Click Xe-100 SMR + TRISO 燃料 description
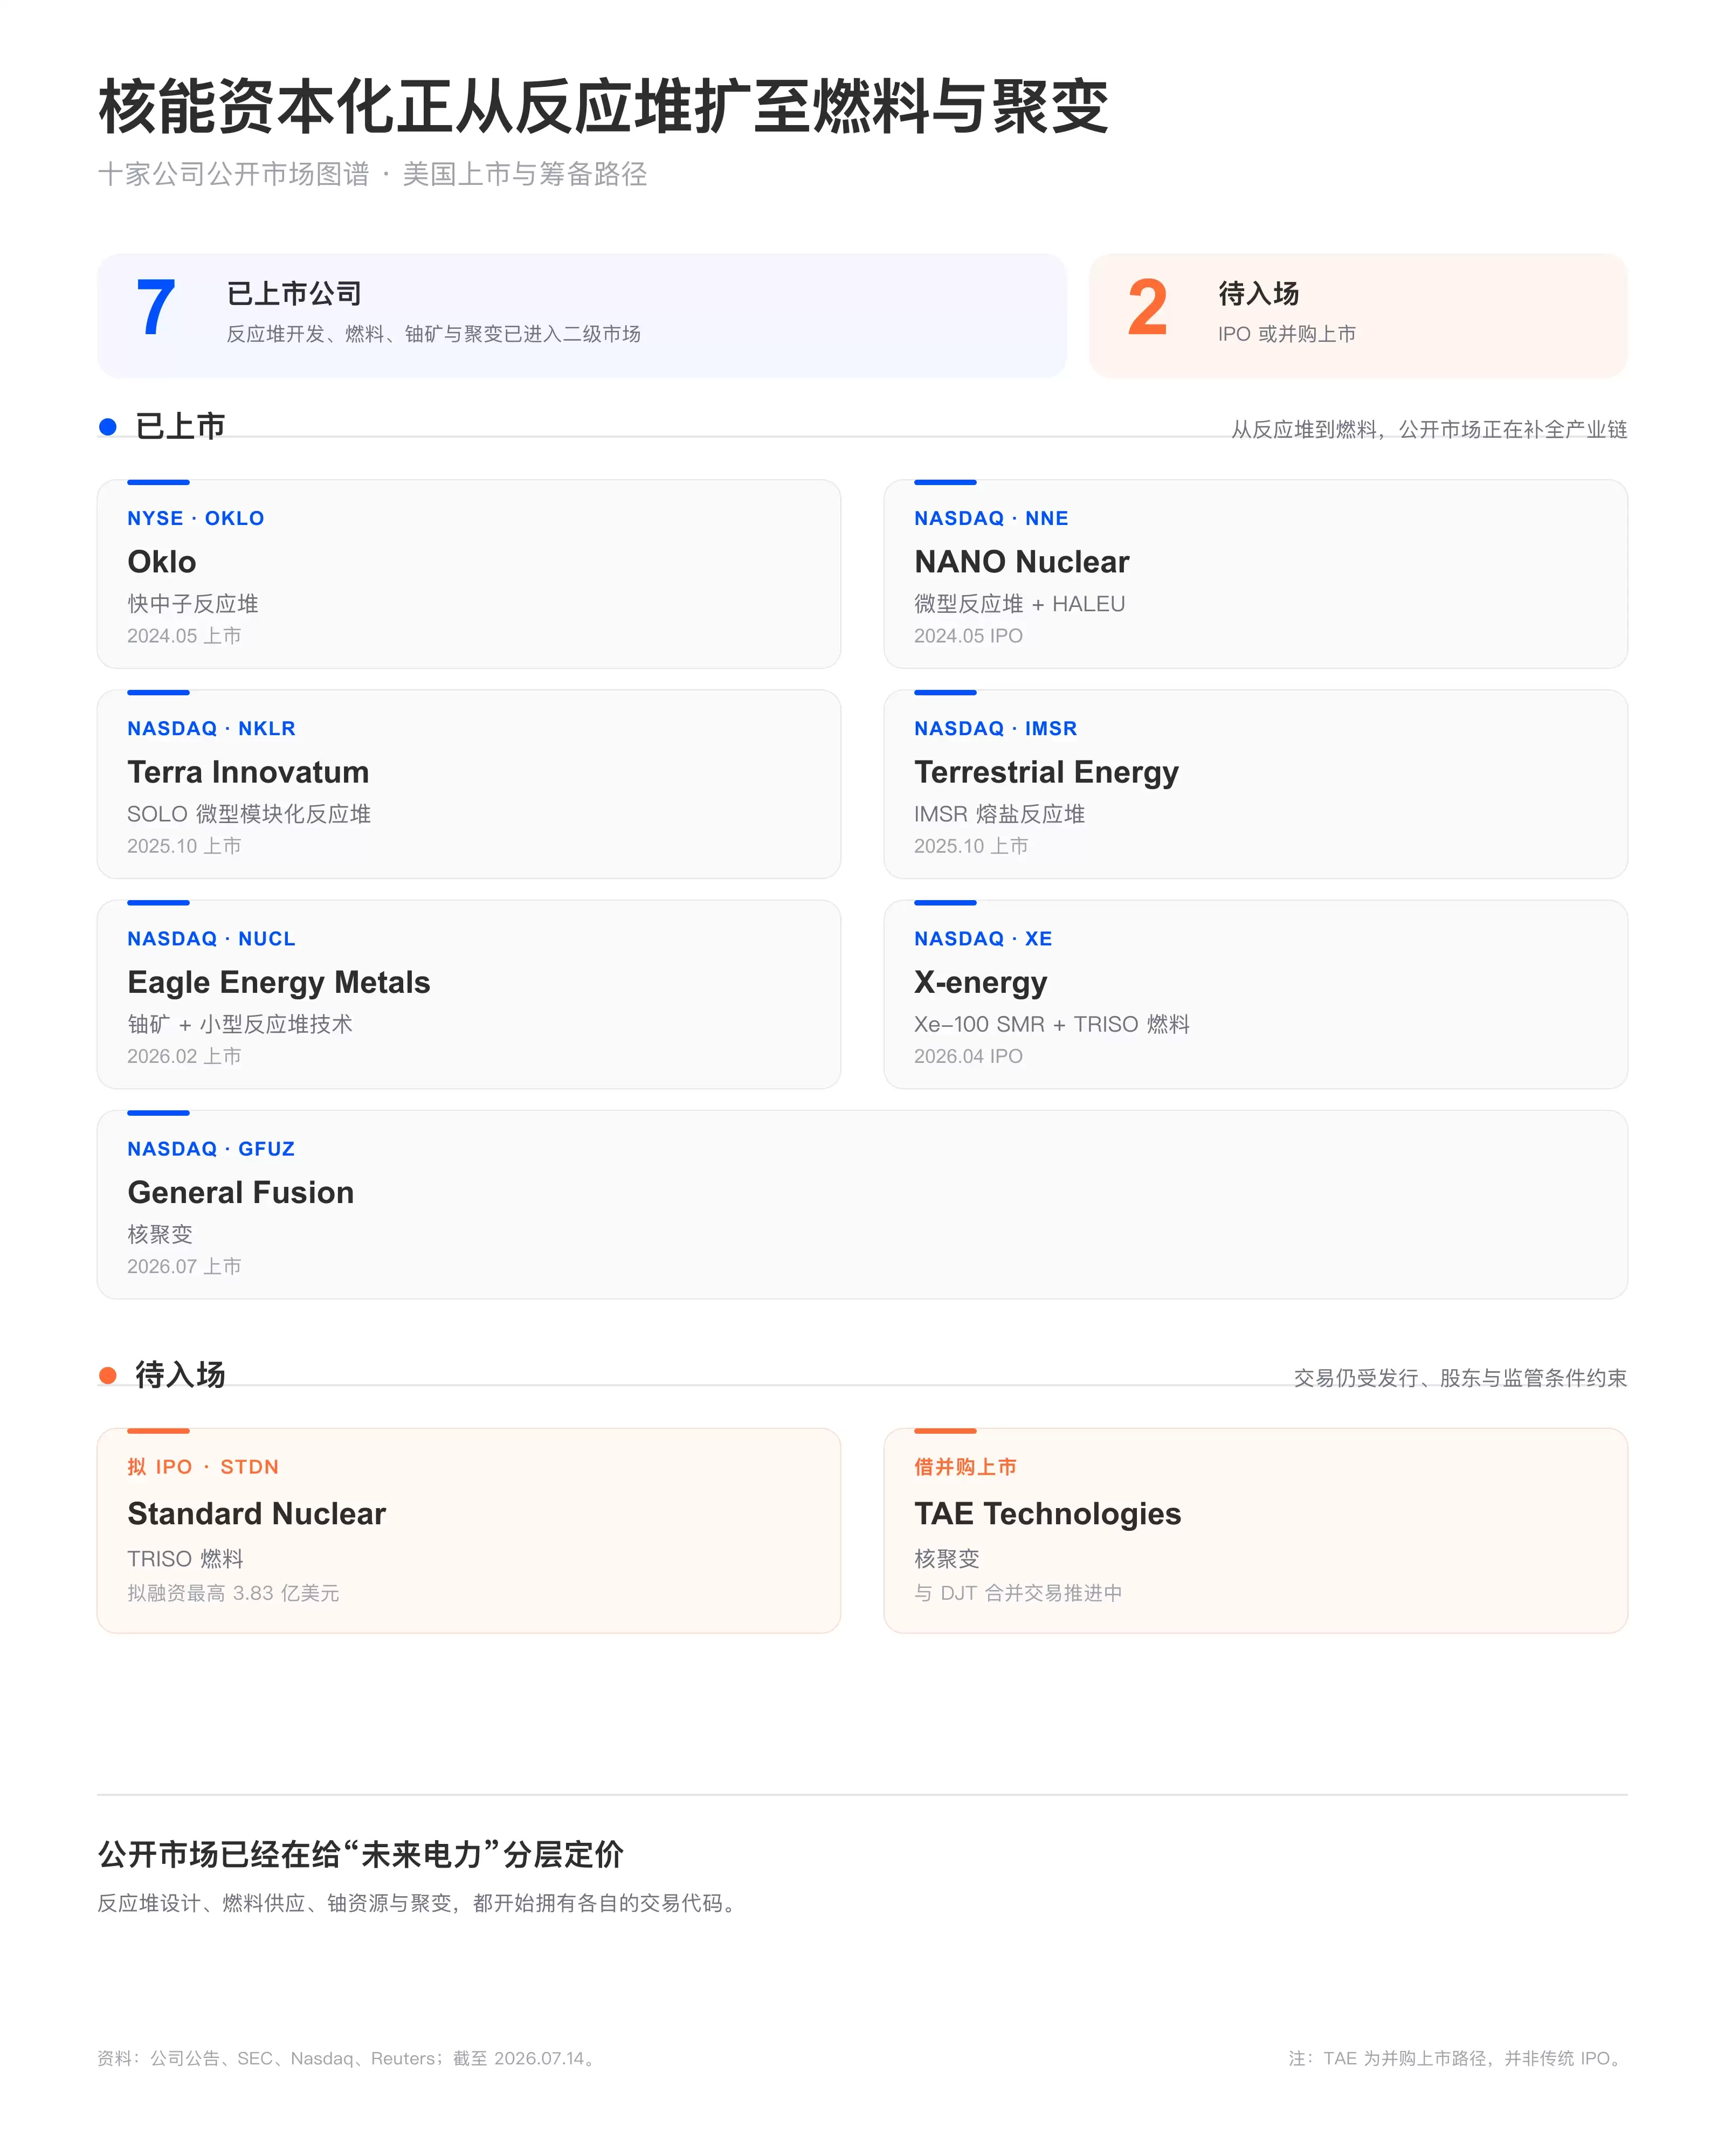The width and height of the screenshot is (1725, 2156). tap(1051, 1024)
